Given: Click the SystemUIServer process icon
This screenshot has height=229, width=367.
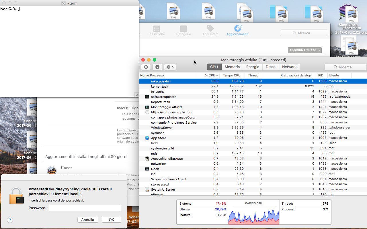Looking at the screenshot, I should point(147,189).
